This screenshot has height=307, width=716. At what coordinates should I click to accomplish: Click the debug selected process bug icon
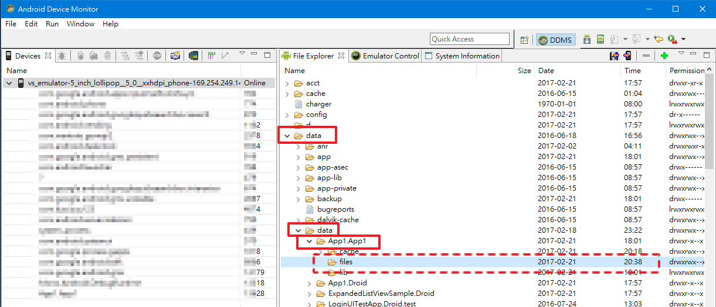[x=62, y=56]
